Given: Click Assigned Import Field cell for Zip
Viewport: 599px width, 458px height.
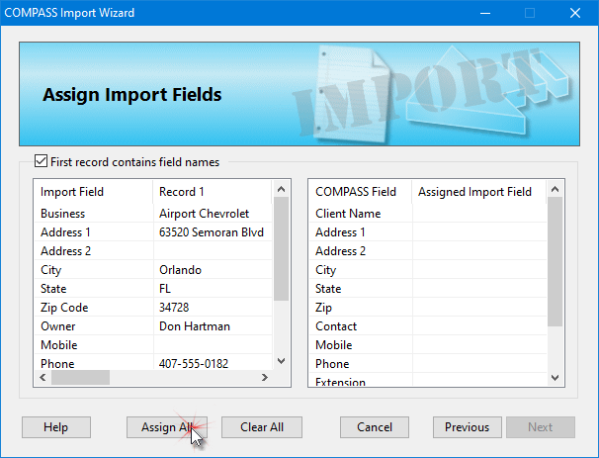Looking at the screenshot, I should (x=479, y=308).
